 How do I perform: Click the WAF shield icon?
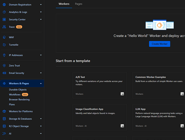point(4,37)
